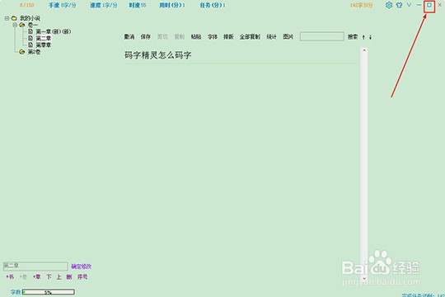The image size is (445, 297).
Task: Open the settings gear icon
Action: point(389,5)
